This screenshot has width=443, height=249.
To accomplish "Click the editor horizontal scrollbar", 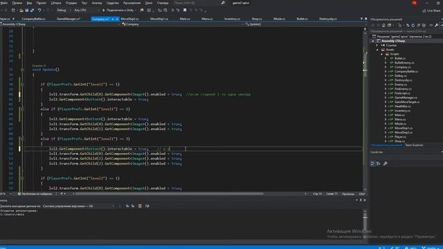I will pos(189,194).
